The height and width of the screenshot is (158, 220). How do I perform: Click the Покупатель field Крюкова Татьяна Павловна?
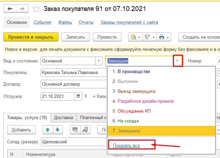pos(74,72)
